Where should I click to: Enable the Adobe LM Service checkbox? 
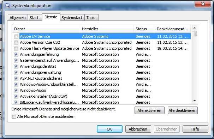tap(16, 36)
